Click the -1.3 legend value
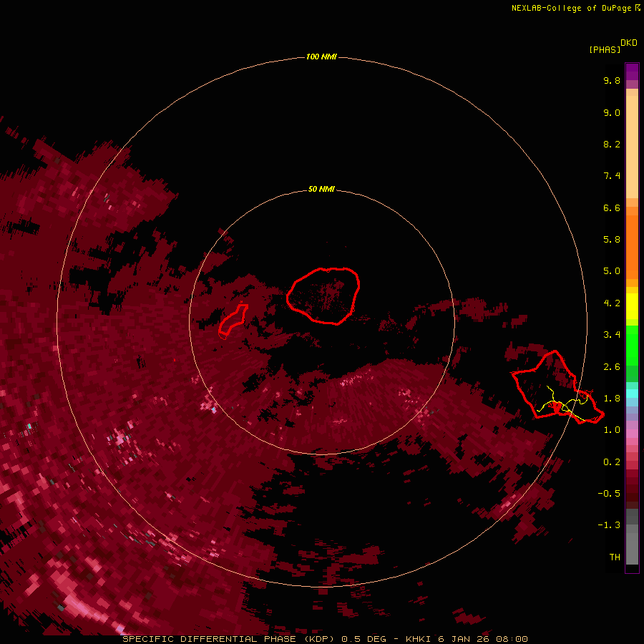 coord(609,525)
